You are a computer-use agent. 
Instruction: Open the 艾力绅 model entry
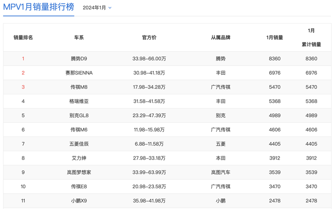pyautogui.click(x=79, y=158)
